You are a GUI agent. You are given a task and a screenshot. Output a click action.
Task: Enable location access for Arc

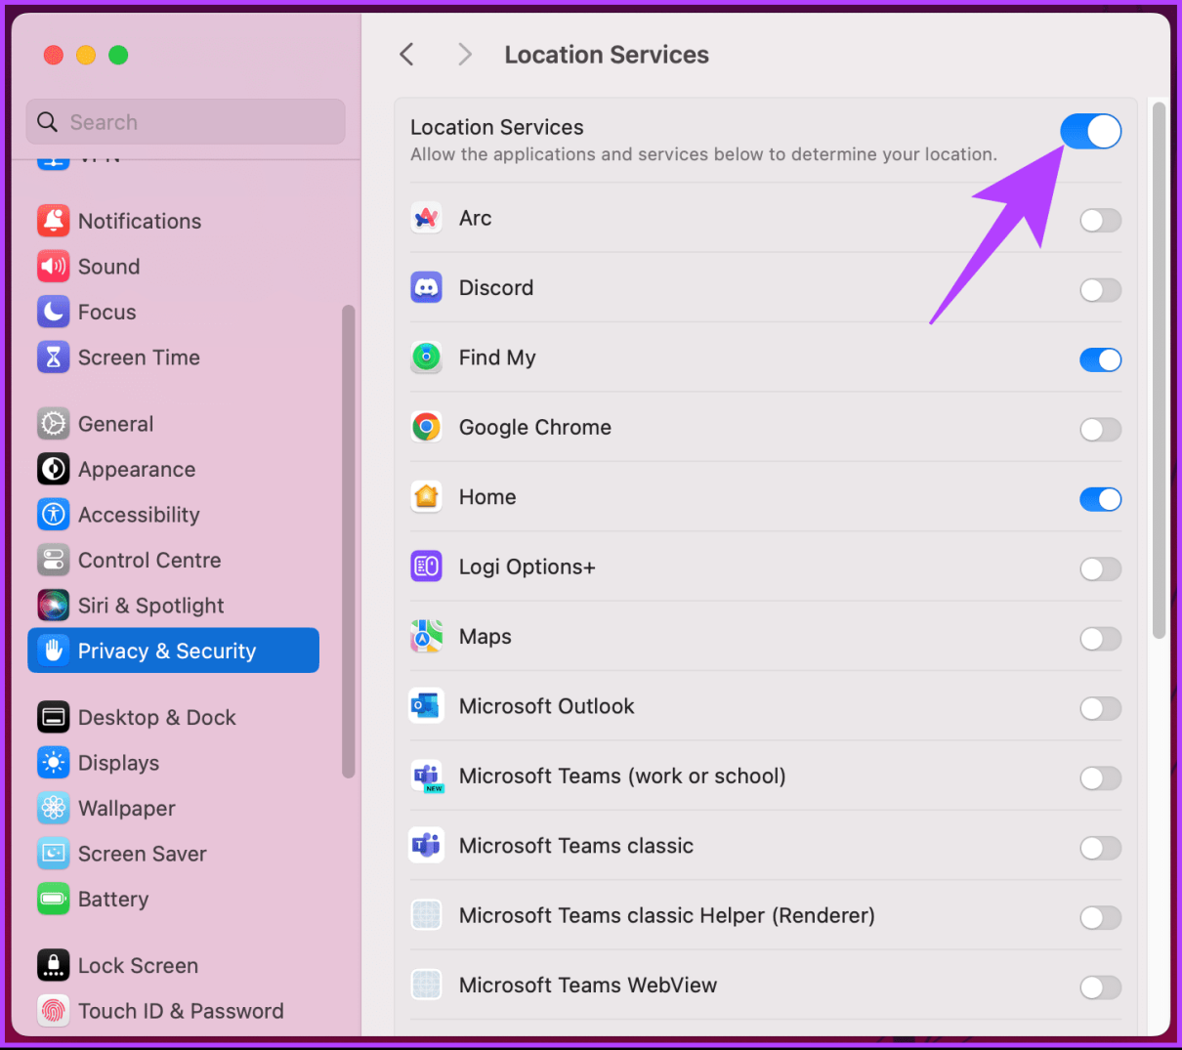pyautogui.click(x=1100, y=221)
